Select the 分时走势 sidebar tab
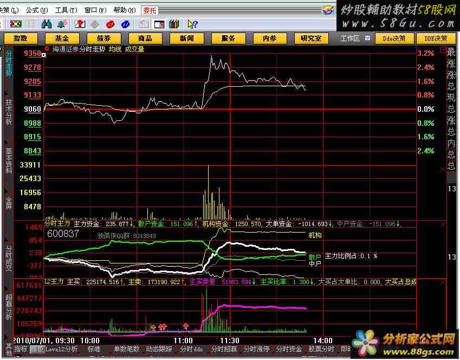460x360 pixels. pos(9,63)
